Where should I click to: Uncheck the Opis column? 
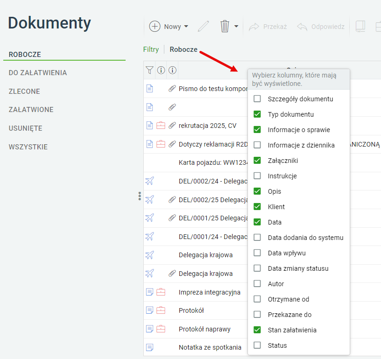pyautogui.click(x=257, y=191)
